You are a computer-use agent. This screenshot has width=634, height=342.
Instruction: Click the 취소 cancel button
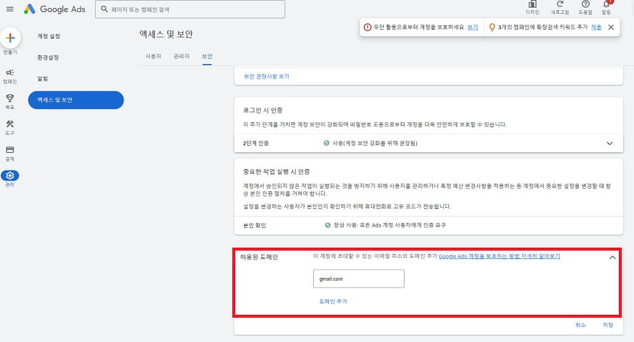(581, 325)
